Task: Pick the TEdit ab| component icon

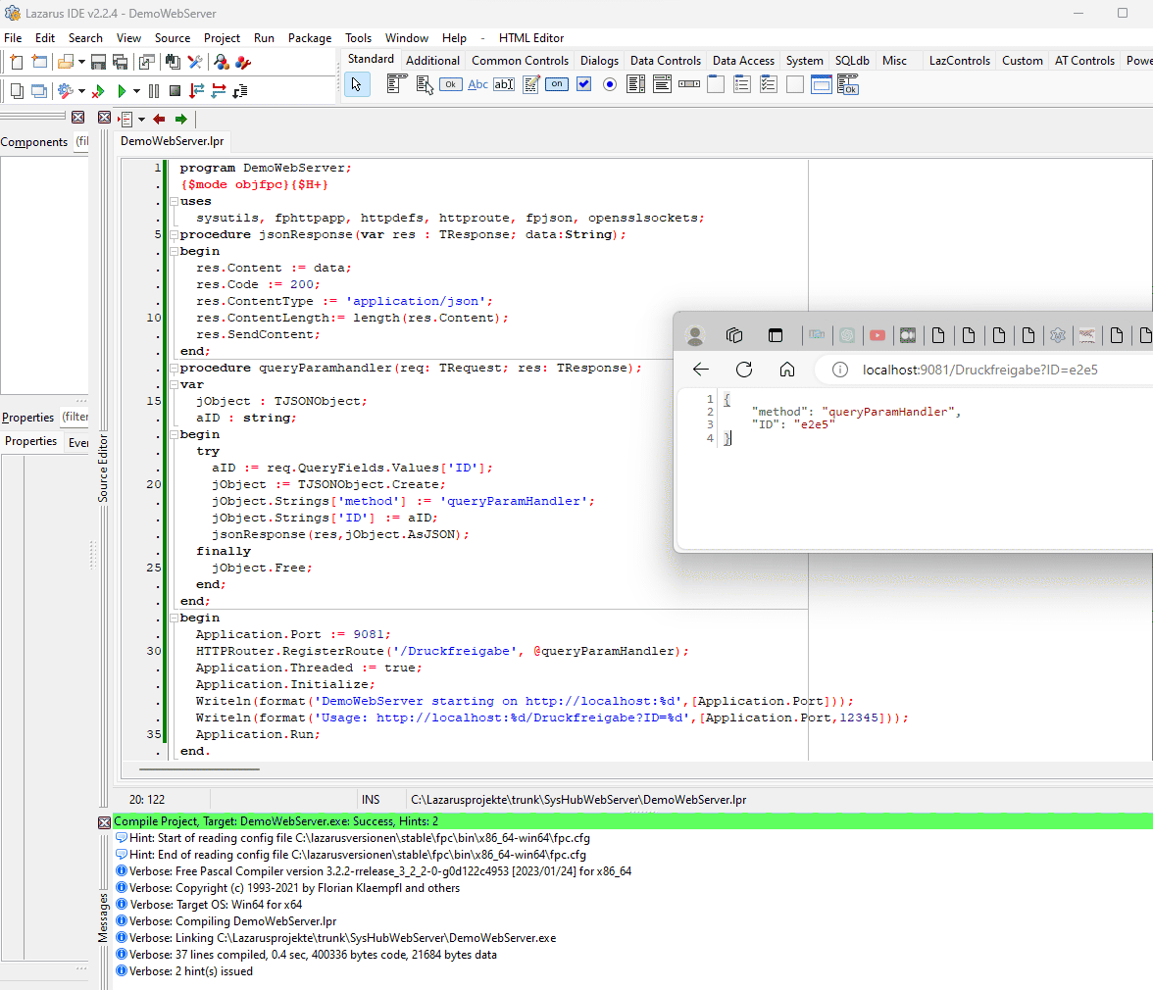Action: tap(504, 84)
